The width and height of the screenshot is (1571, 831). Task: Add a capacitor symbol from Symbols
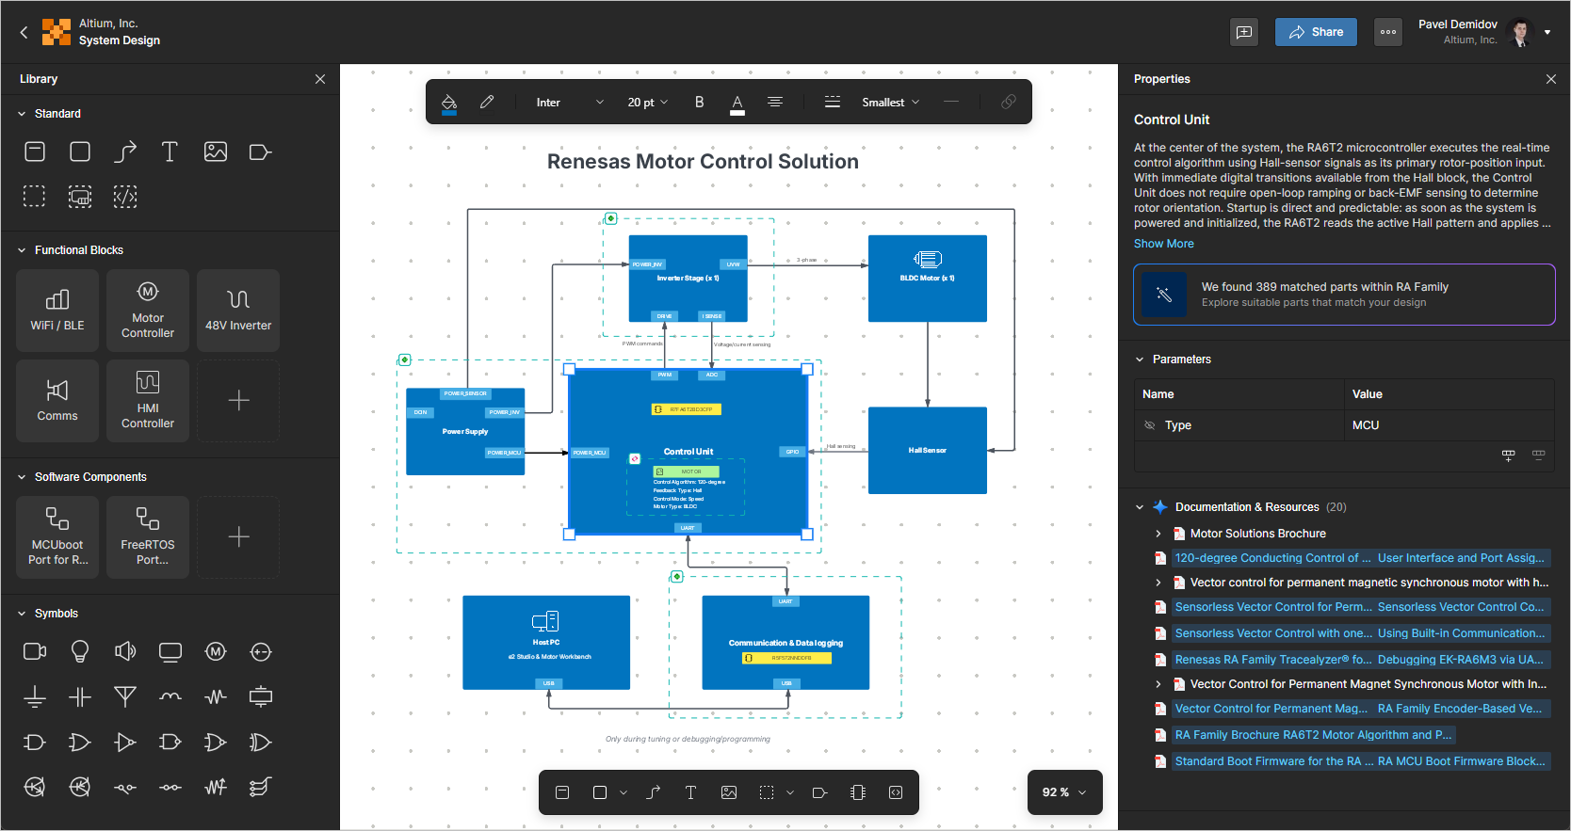tap(80, 696)
